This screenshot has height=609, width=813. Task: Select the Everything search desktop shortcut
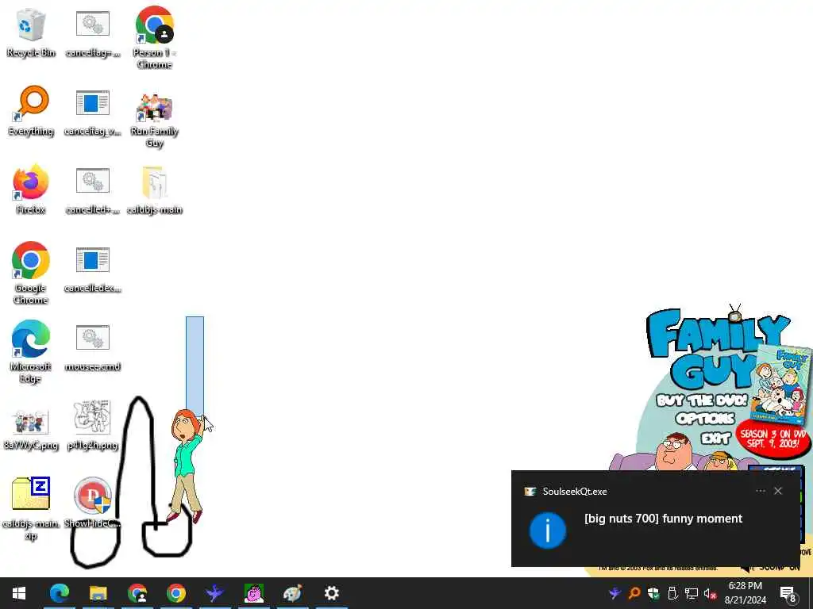coord(30,111)
